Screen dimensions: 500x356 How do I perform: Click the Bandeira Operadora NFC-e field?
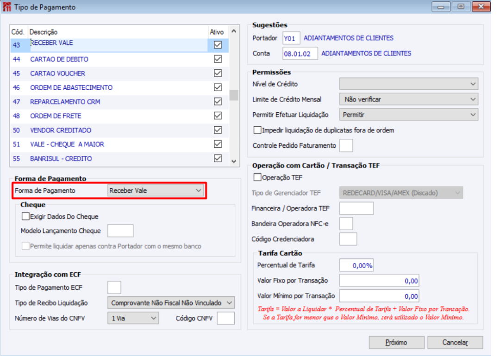(346, 223)
